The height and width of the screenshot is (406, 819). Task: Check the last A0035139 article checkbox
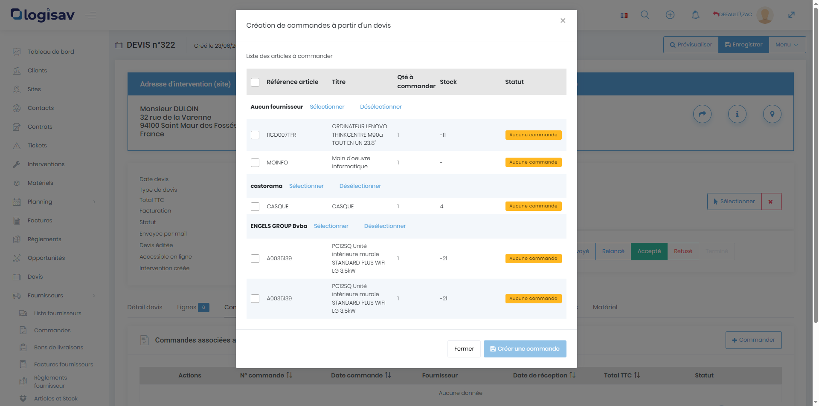(255, 299)
